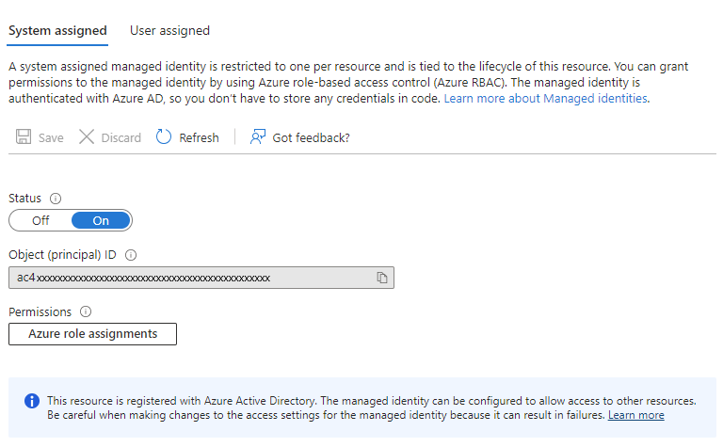This screenshot has height=447, width=723.
Task: Open the User assigned tab
Action: click(x=169, y=30)
